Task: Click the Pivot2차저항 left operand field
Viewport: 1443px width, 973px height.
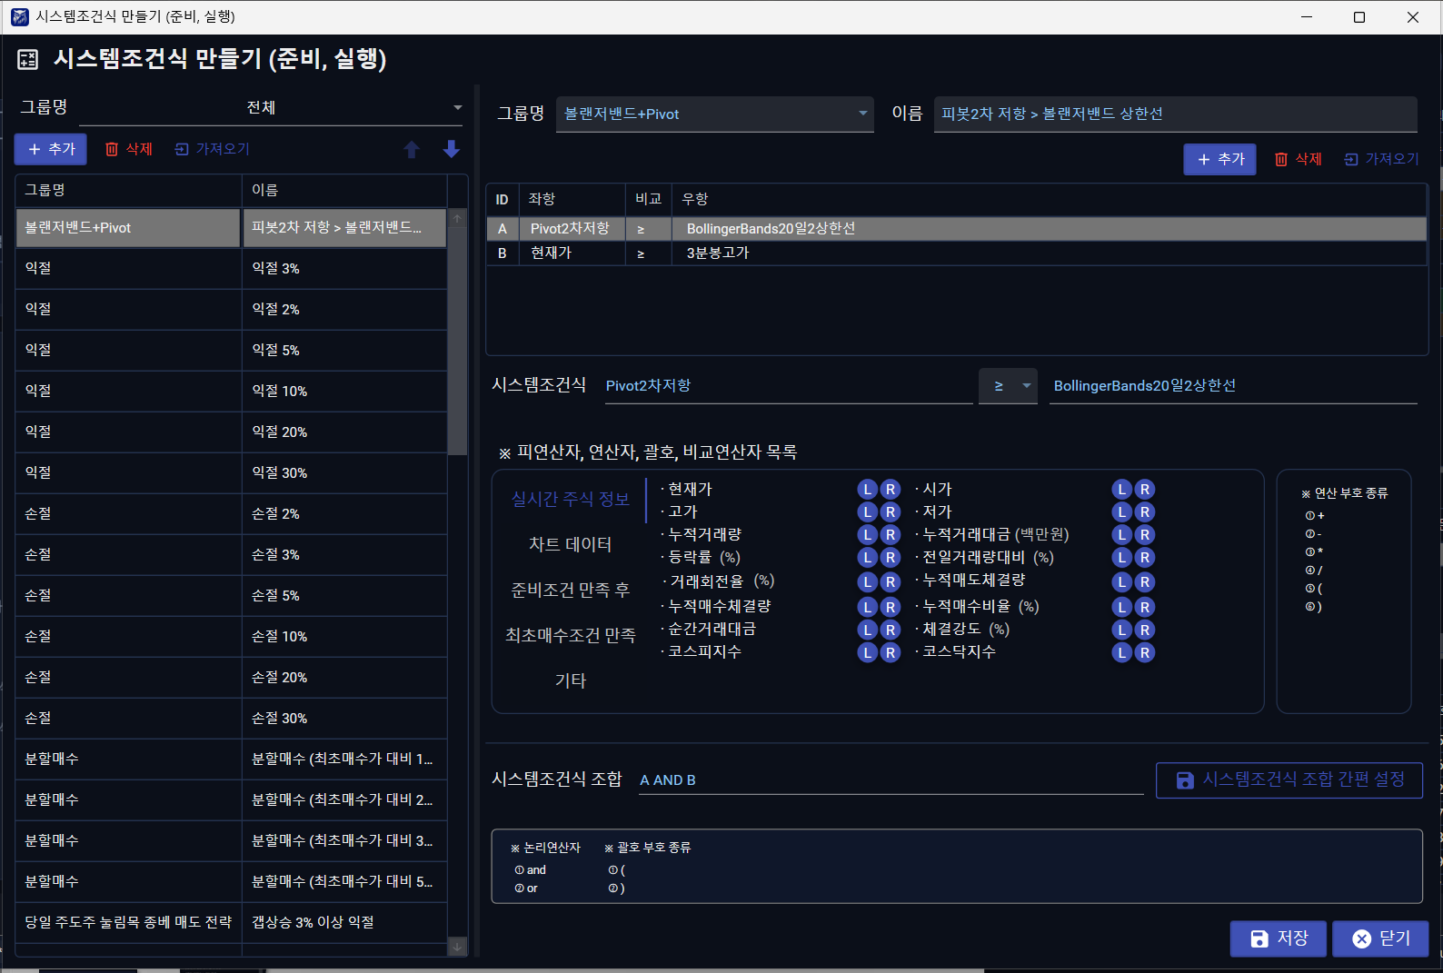Action: pyautogui.click(x=789, y=386)
